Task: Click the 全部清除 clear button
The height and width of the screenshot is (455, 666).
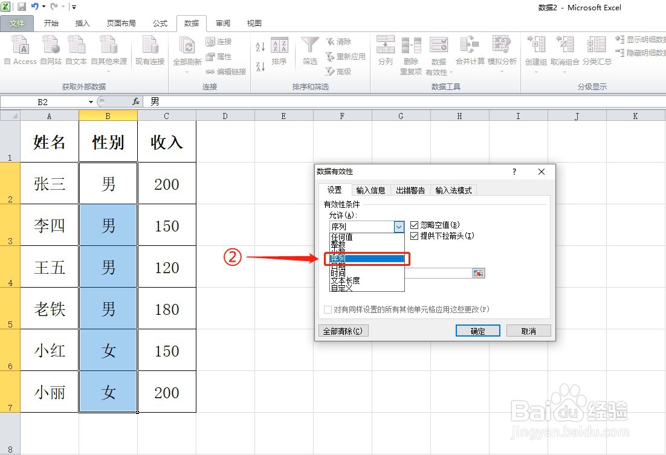Action: click(342, 330)
